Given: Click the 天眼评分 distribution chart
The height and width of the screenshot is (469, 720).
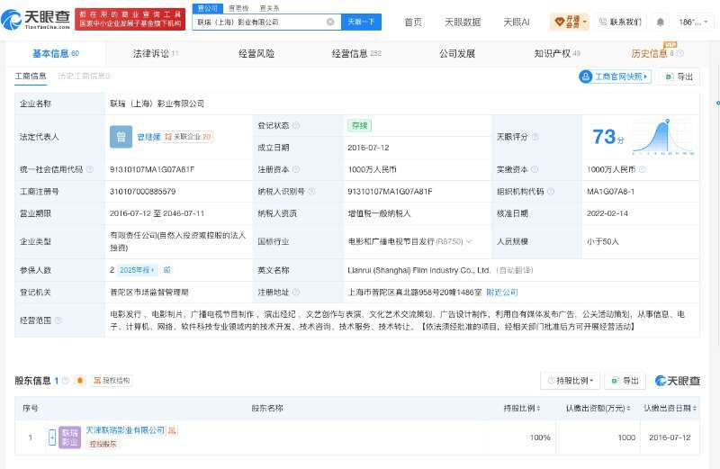Looking at the screenshot, I should coord(663,137).
